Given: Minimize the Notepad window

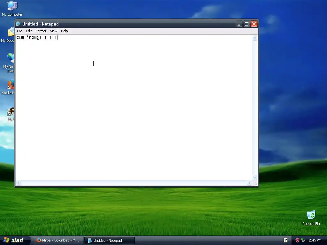Looking at the screenshot, I should point(239,24).
